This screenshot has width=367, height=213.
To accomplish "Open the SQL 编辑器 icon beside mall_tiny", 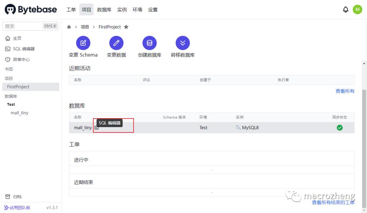I will tap(96, 128).
